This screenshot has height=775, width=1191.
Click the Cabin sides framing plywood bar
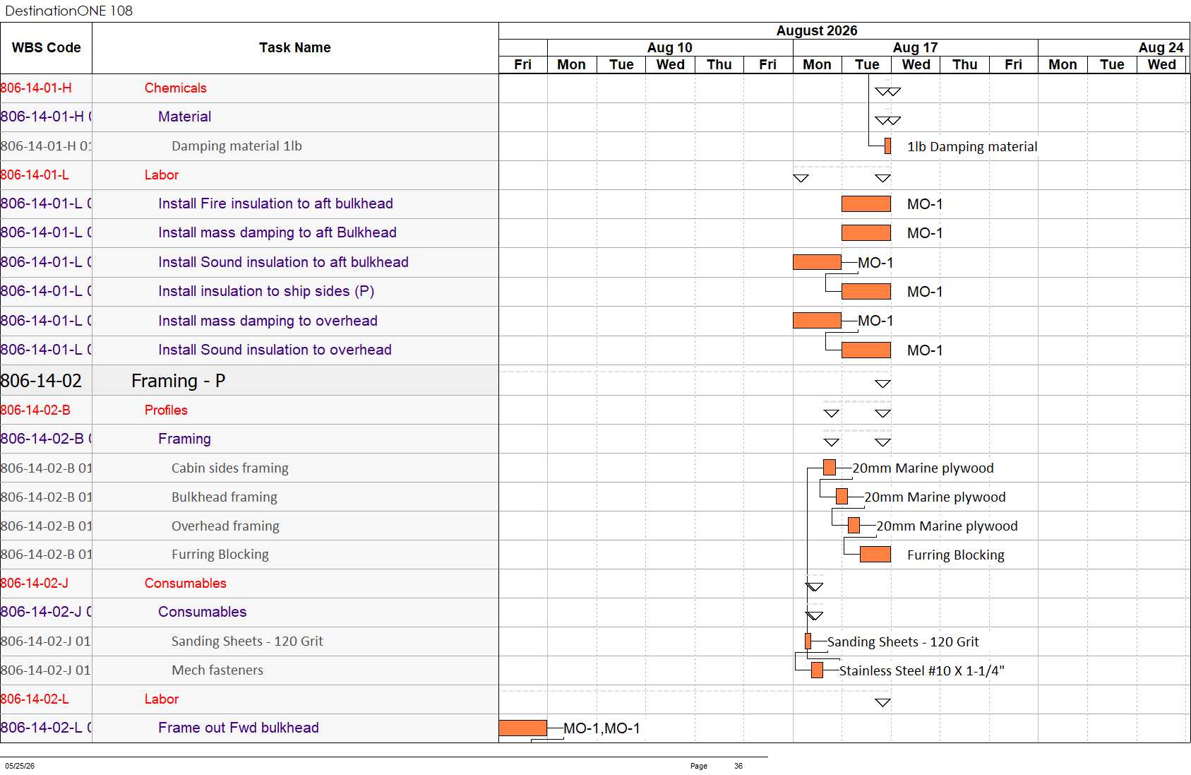(x=830, y=468)
